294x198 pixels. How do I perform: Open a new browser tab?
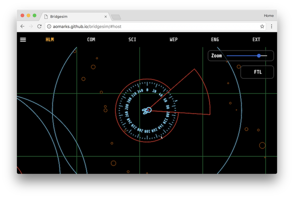[116, 17]
